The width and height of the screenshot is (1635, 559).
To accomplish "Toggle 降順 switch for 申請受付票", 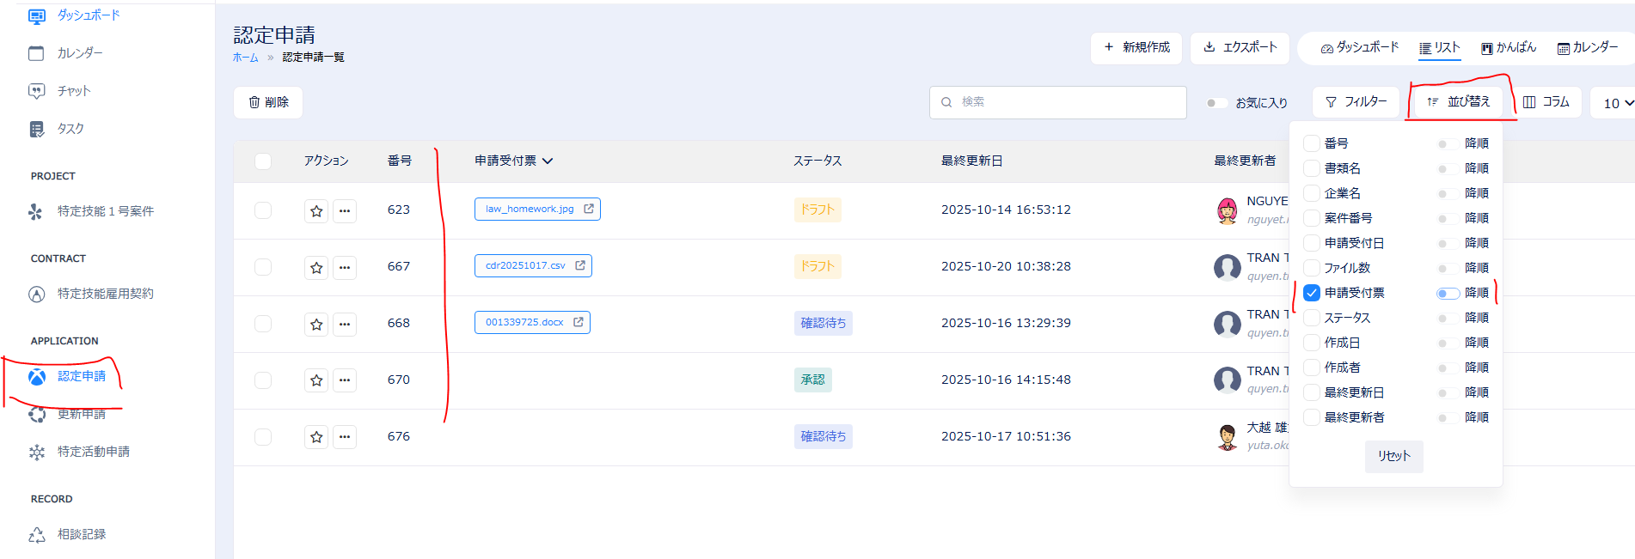I will [1448, 294].
